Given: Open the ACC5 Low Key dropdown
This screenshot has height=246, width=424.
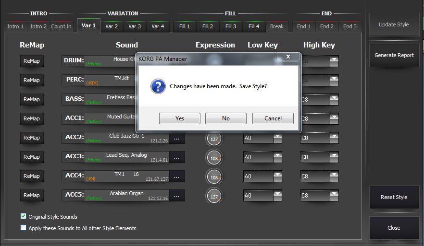Looking at the screenshot, I should pyautogui.click(x=277, y=196).
